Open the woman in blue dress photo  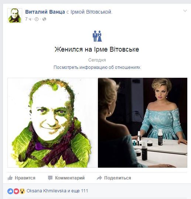click(x=143, y=123)
